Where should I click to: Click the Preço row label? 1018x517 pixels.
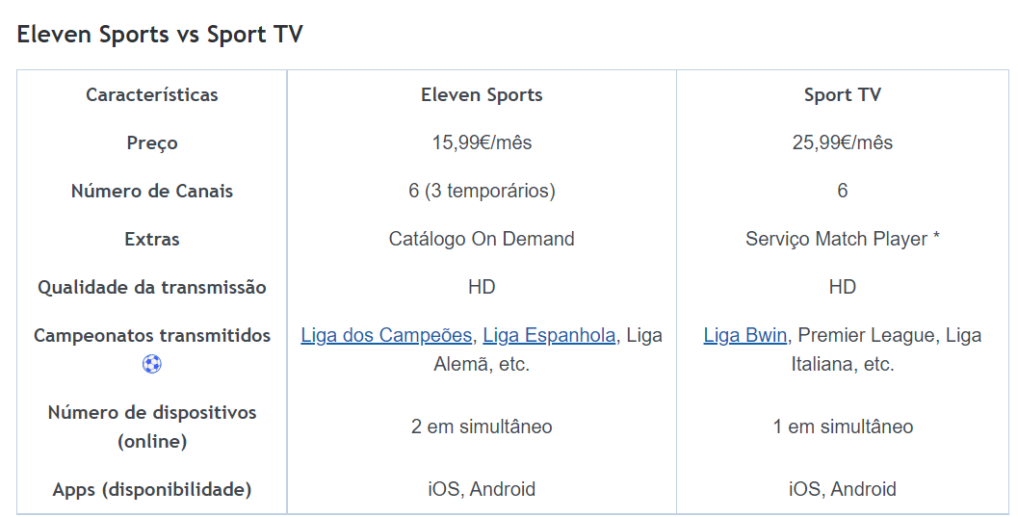(x=152, y=142)
